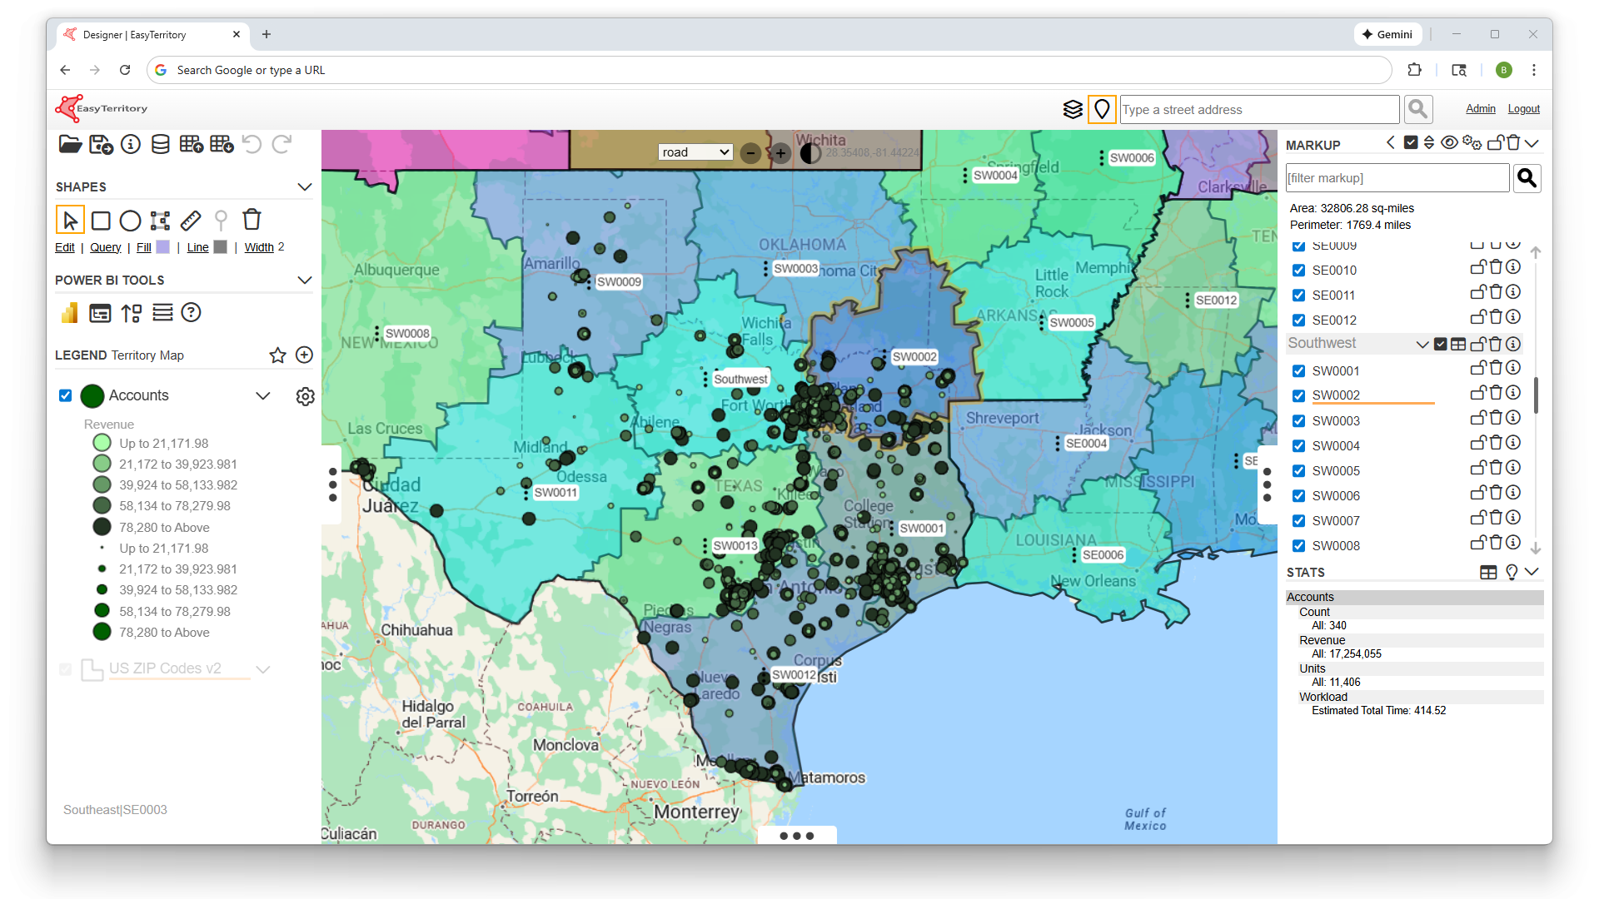Click the map layers stack icon
This screenshot has height=899, width=1599.
(x=1073, y=109)
